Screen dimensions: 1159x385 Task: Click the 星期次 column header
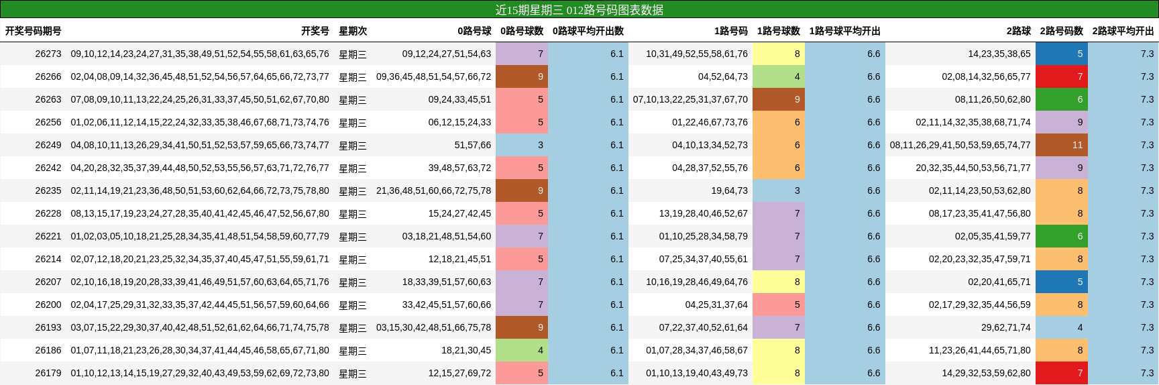tap(353, 31)
